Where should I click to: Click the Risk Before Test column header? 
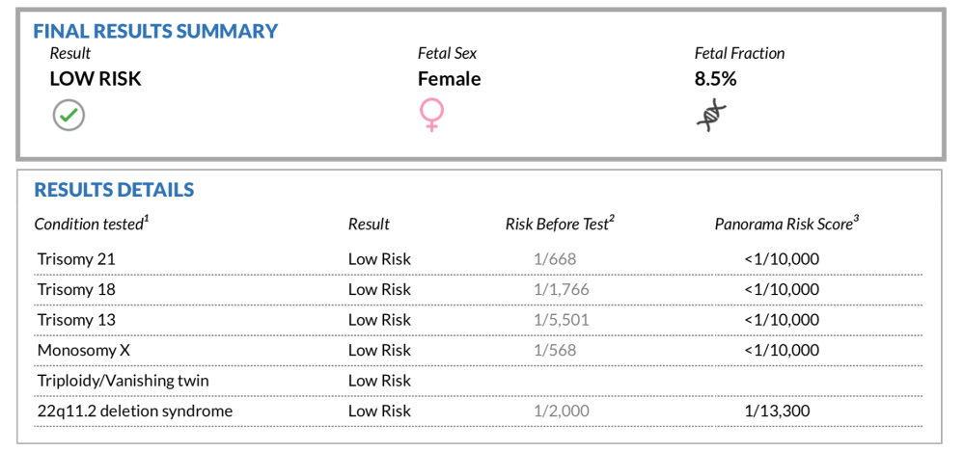[560, 225]
